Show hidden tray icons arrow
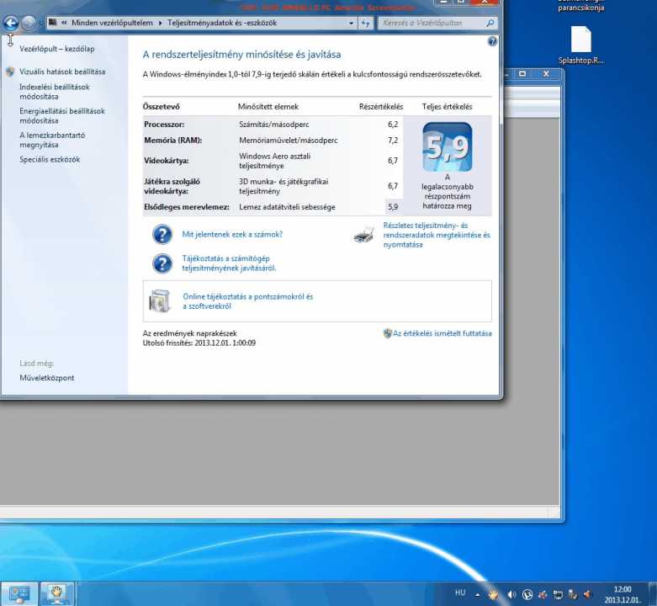Image resolution: width=657 pixels, height=606 pixels. click(478, 594)
